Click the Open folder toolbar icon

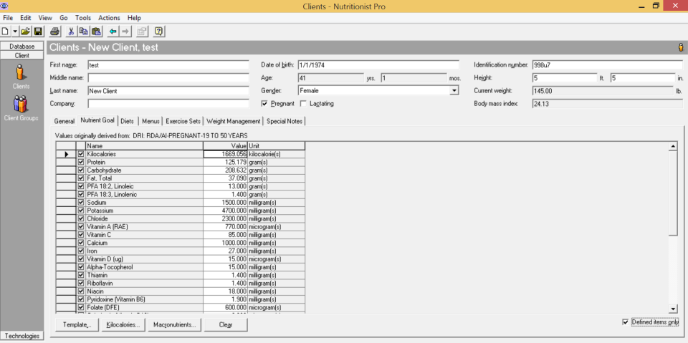[x=26, y=31]
